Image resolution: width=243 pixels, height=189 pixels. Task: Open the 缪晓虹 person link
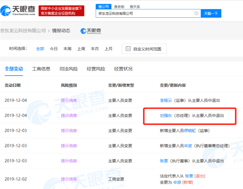[190, 131]
